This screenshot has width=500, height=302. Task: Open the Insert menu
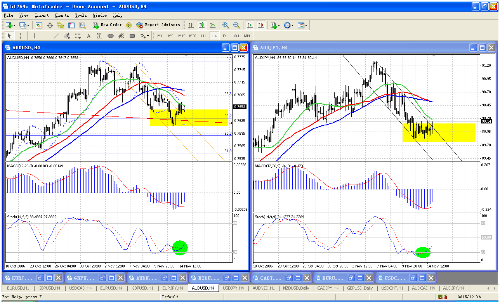(42, 16)
